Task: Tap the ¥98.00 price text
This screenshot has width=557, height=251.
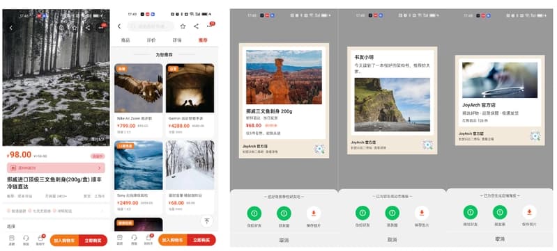Action: [x=20, y=154]
